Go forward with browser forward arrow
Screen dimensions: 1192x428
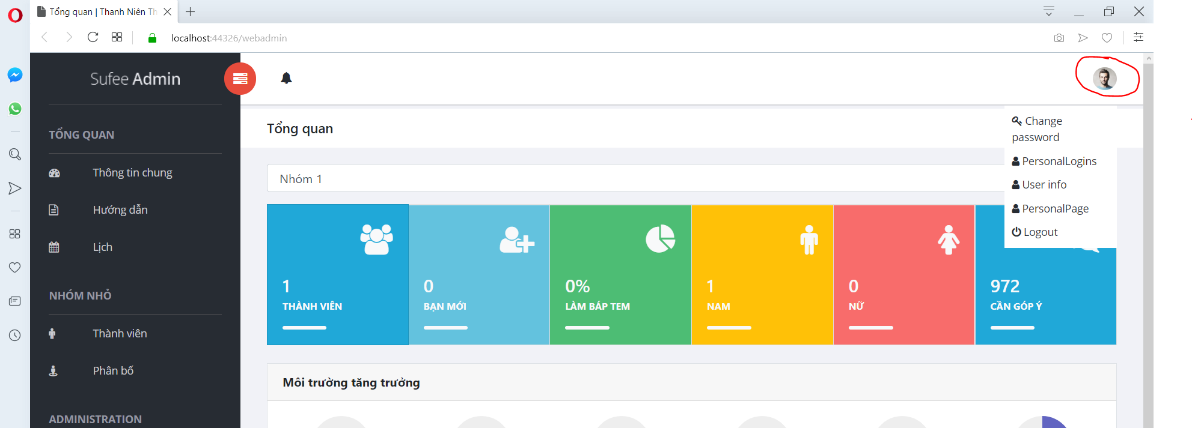pos(69,37)
